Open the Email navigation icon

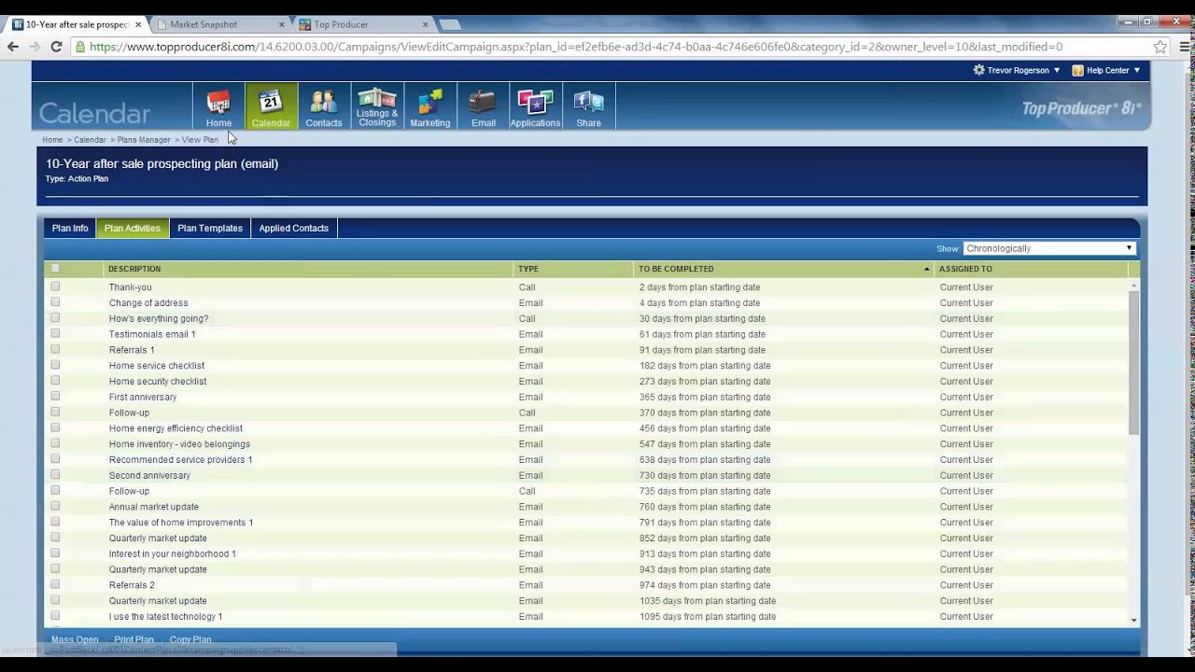(484, 106)
